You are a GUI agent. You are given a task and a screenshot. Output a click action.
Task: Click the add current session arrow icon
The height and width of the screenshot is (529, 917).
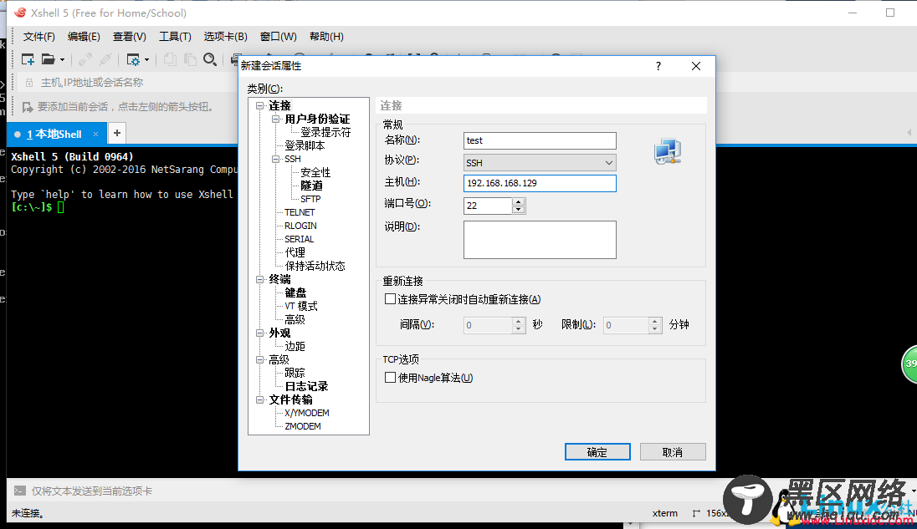tap(27, 107)
